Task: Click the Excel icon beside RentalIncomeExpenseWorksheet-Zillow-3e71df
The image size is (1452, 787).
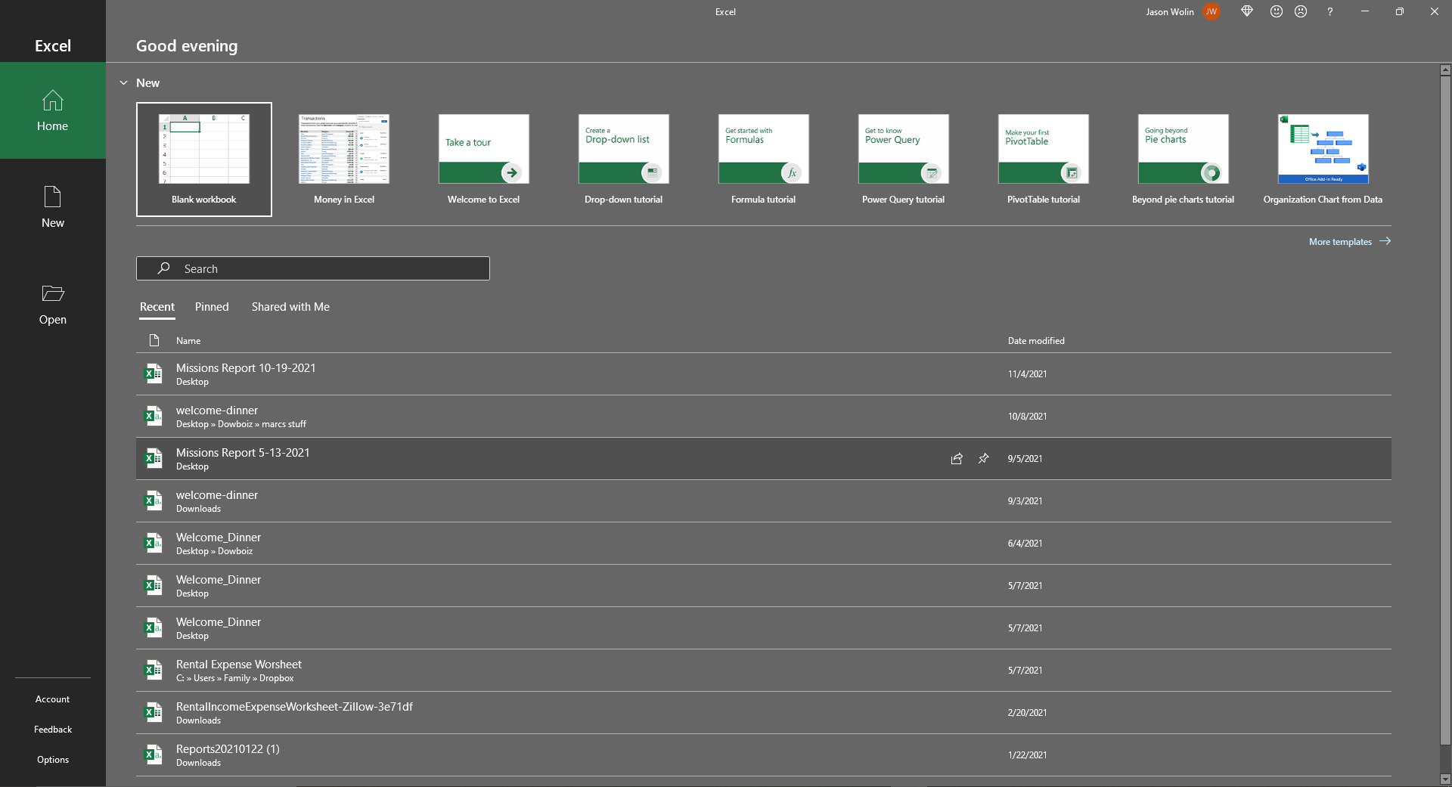Action: click(154, 712)
